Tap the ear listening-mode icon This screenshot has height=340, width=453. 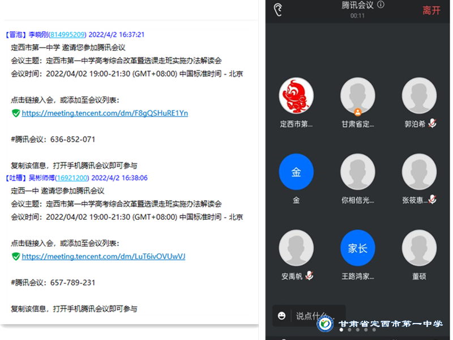[278, 10]
